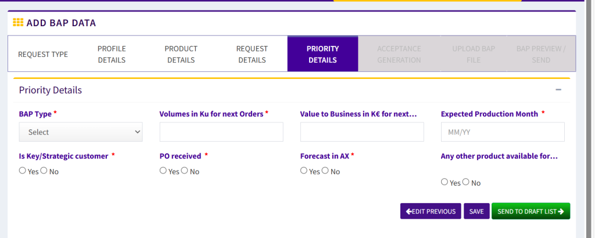
Task: Choose No for PO received
Action: tap(184, 171)
